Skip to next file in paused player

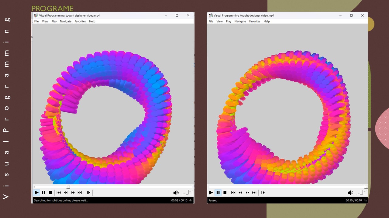coord(254,193)
